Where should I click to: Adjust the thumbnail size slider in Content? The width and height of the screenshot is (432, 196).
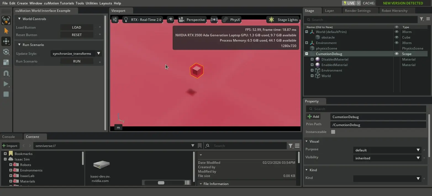point(161,183)
